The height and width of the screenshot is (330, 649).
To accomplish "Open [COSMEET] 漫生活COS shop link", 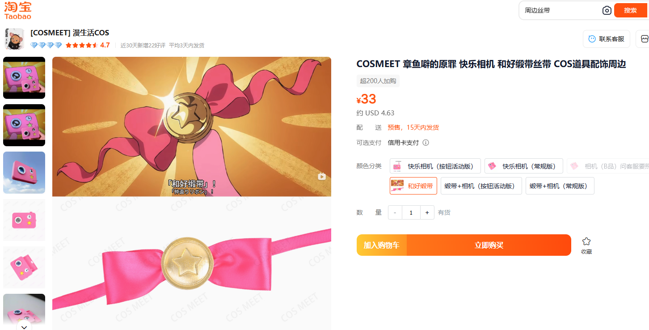I will 70,33.
